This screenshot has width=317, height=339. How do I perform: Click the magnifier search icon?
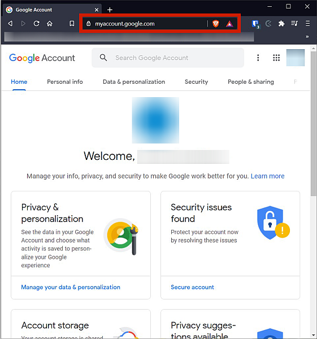103,58
